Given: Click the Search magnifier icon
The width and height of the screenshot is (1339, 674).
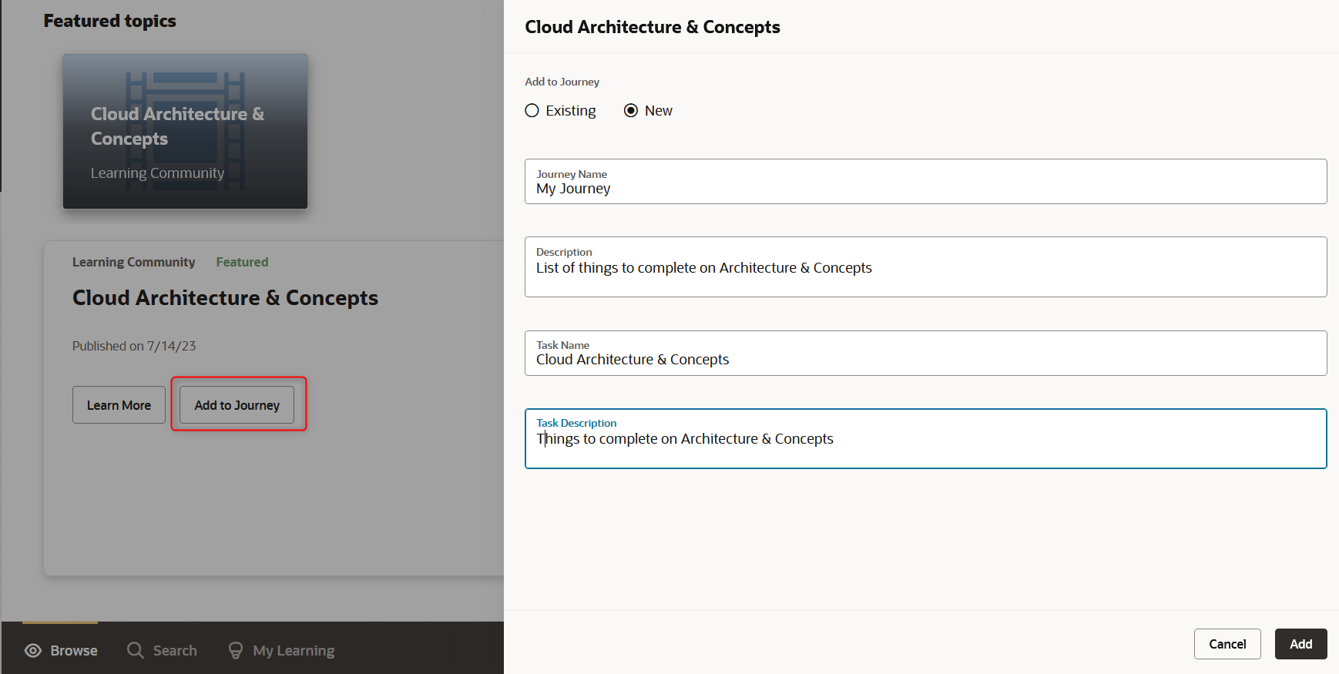Looking at the screenshot, I should tap(136, 650).
